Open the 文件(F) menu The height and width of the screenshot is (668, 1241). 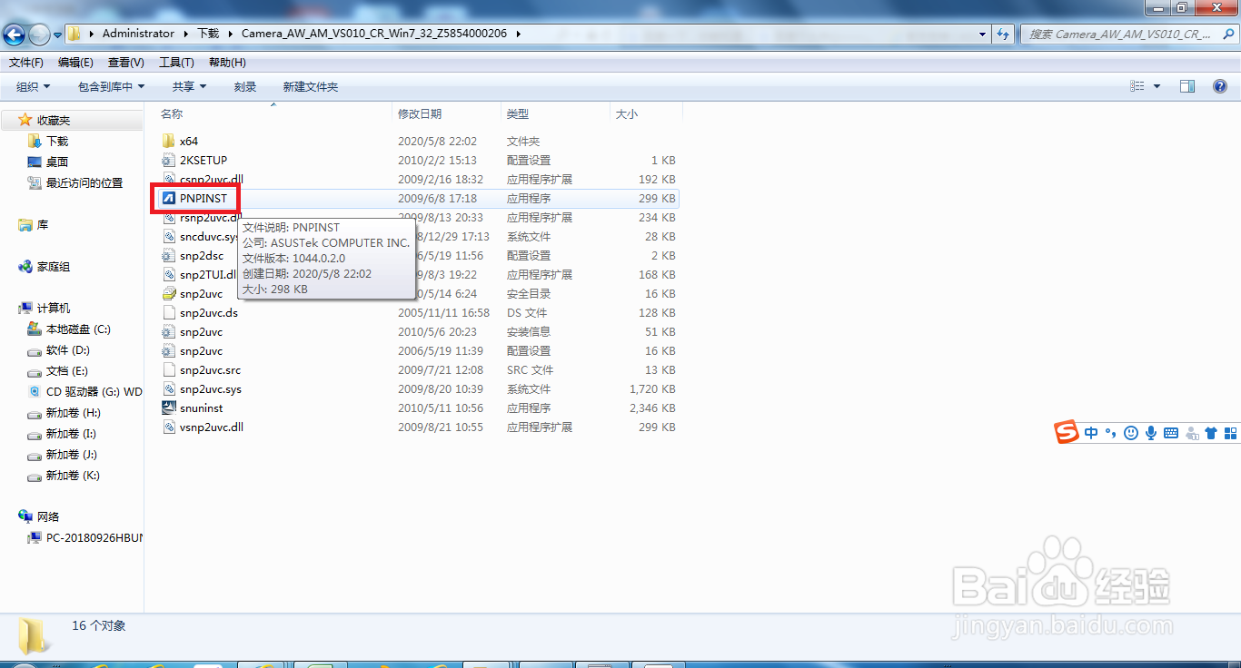pyautogui.click(x=26, y=63)
